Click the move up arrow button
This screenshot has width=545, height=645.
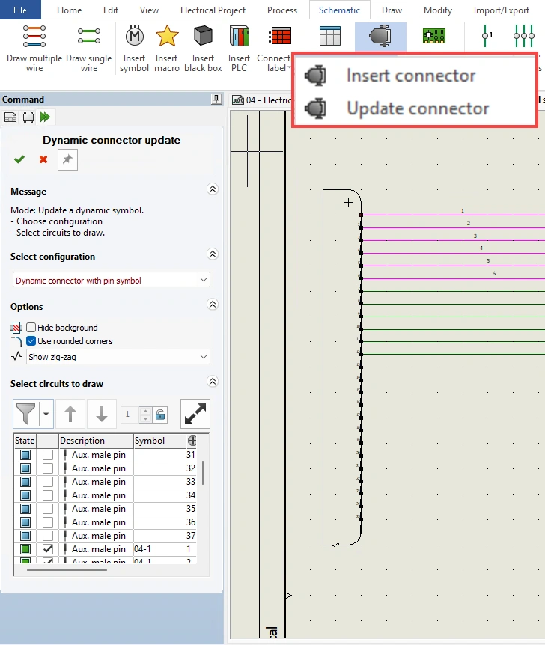pos(70,413)
